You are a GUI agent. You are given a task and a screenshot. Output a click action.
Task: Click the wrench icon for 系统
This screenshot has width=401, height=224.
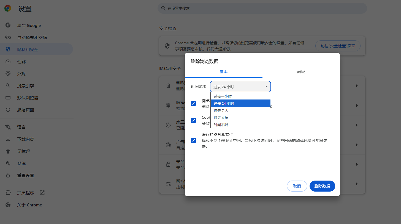pyautogui.click(x=8, y=163)
